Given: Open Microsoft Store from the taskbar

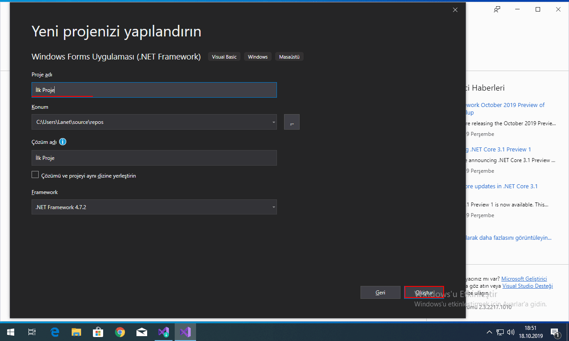Looking at the screenshot, I should click(x=98, y=332).
